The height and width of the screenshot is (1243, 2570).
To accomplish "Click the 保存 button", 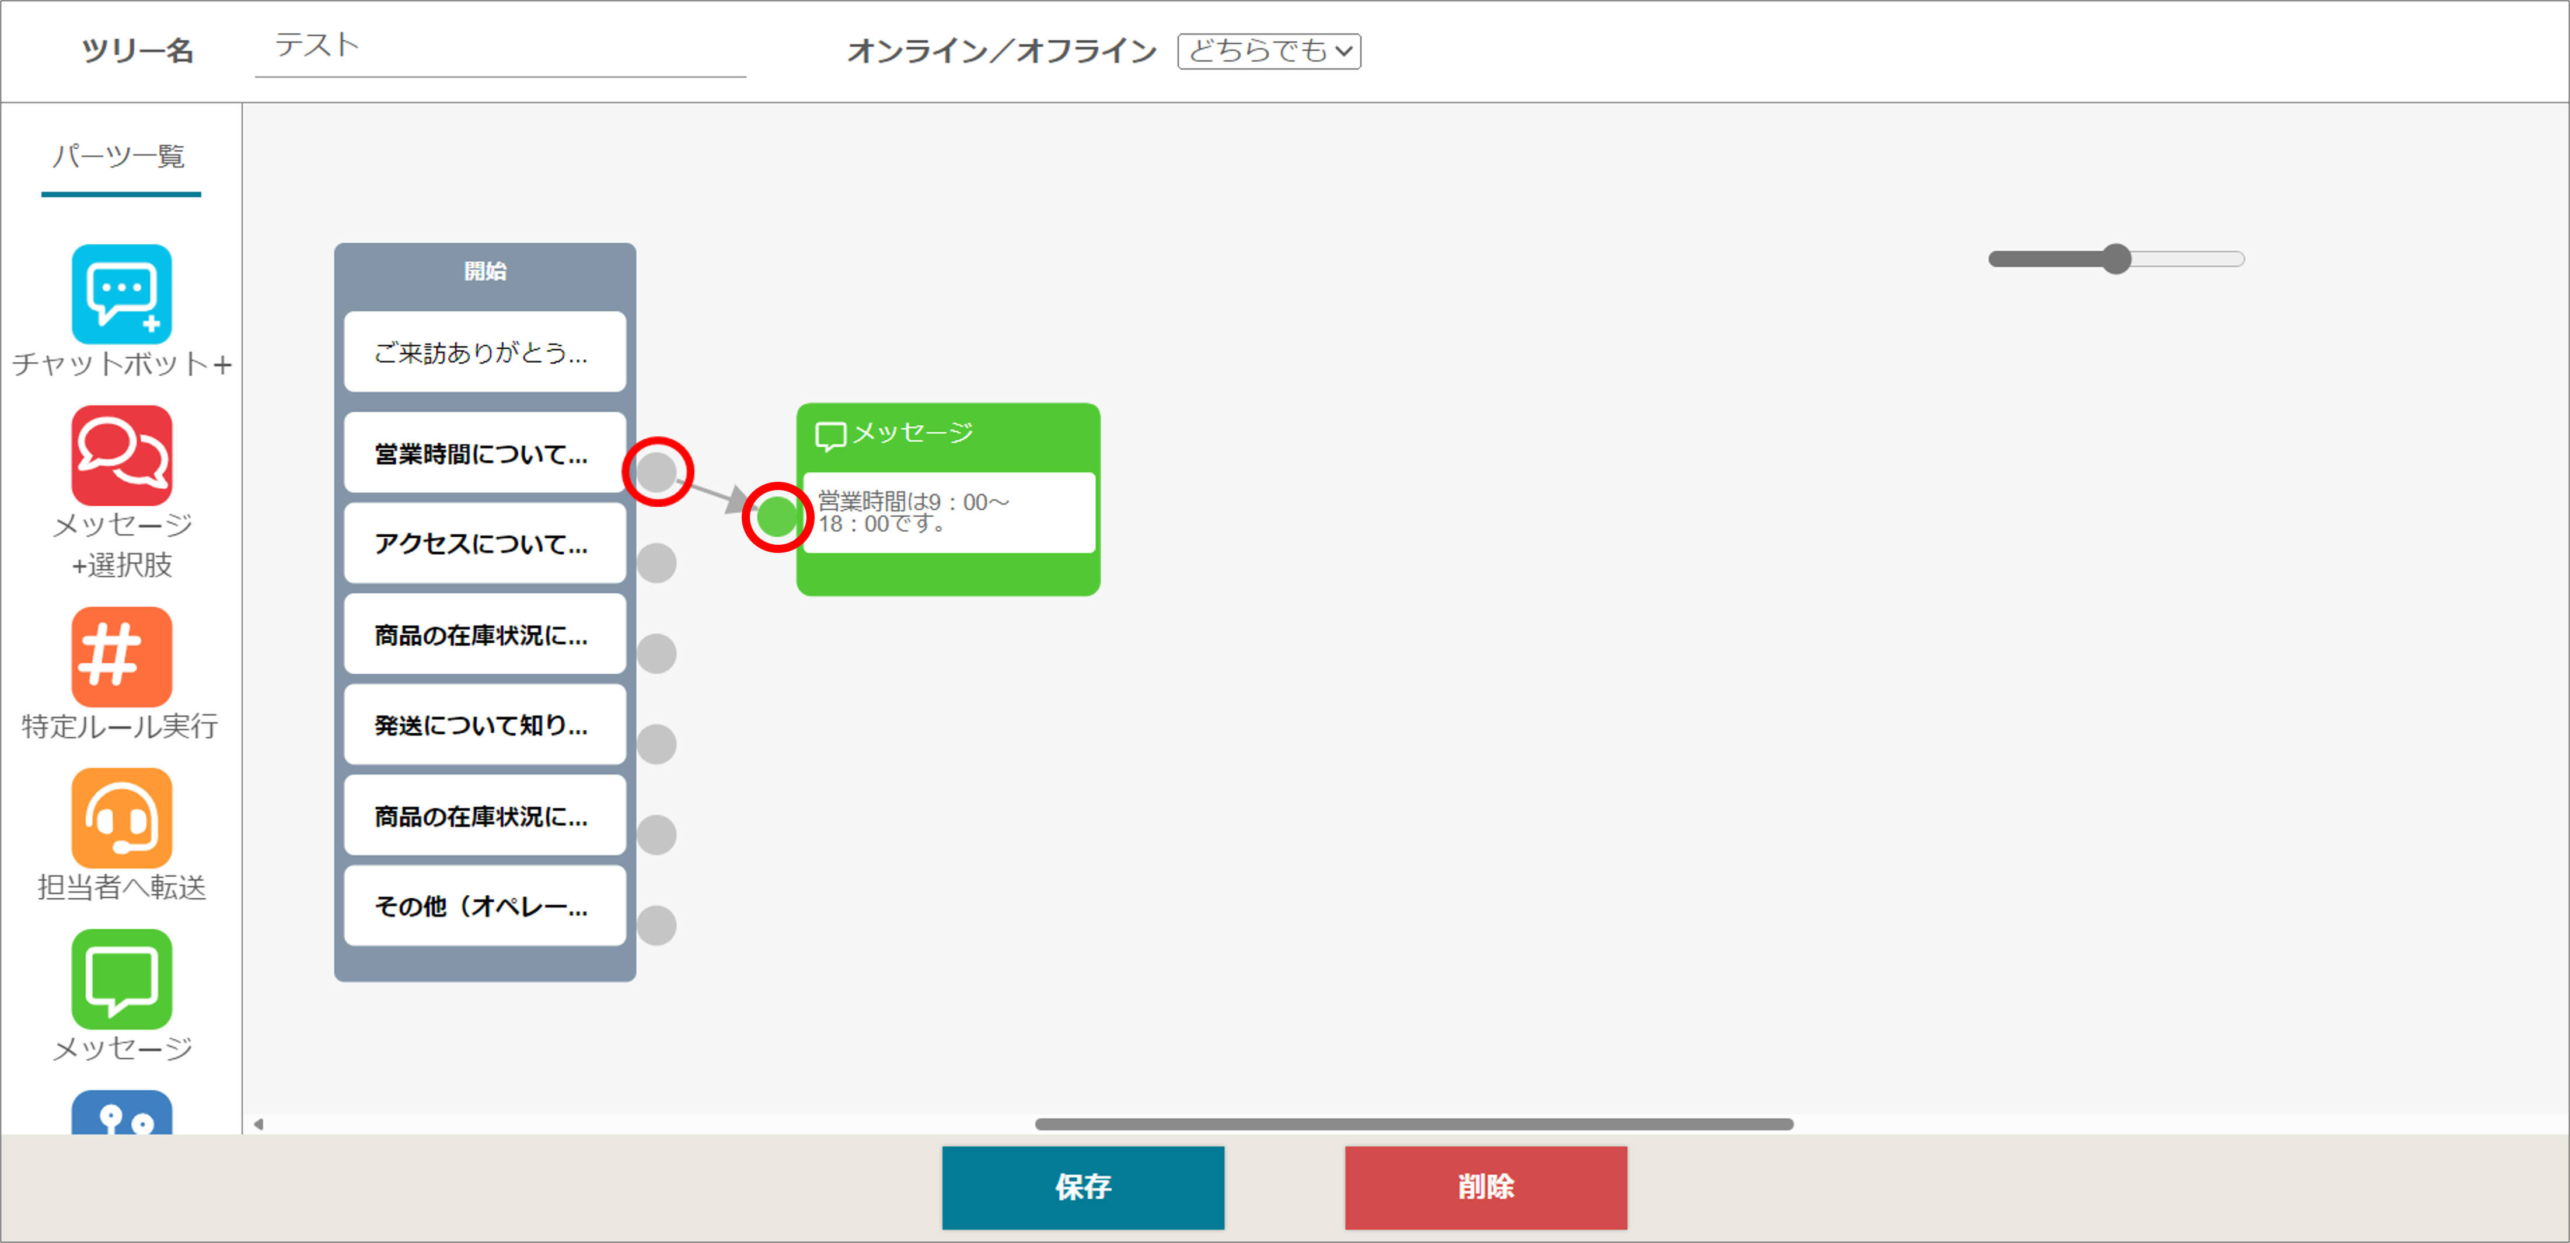I will click(1083, 1186).
